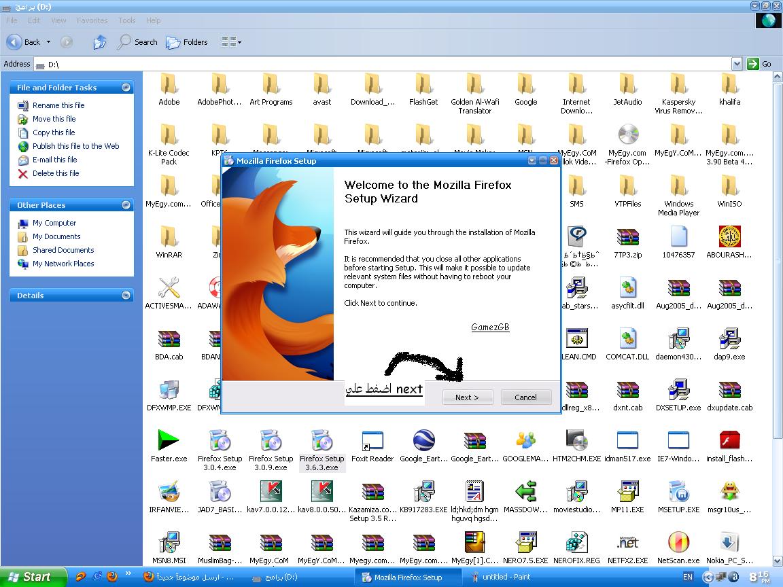Screen dimensions: 783x587
Task: Toggle the Folders pane button
Action: click(187, 42)
